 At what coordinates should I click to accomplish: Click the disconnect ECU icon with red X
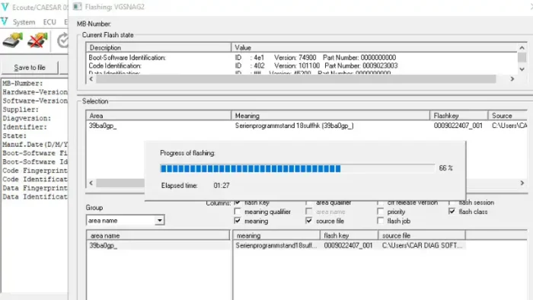(37, 40)
